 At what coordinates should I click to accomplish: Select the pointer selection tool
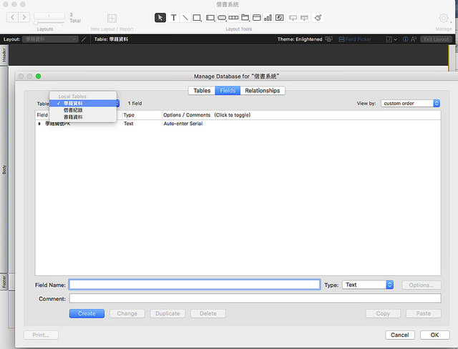tap(160, 18)
